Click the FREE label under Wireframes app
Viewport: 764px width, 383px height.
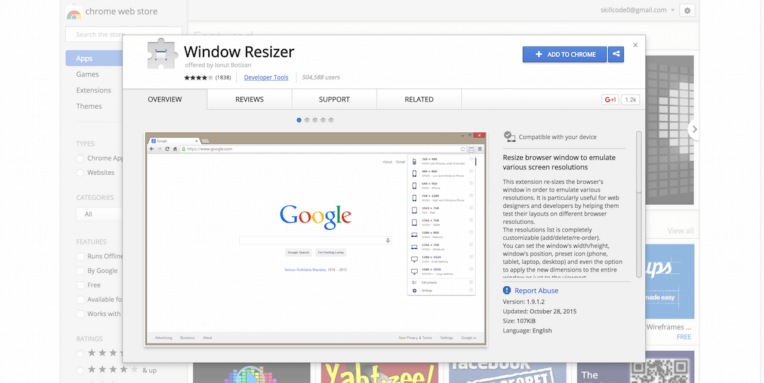[684, 336]
